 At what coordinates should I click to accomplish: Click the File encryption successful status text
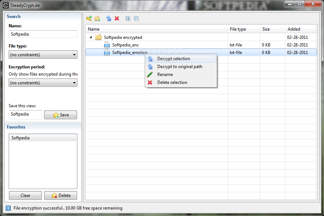pos(68,208)
